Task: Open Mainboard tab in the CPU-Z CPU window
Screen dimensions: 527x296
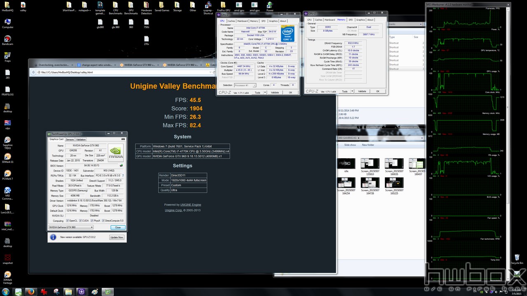Action: 243,21
